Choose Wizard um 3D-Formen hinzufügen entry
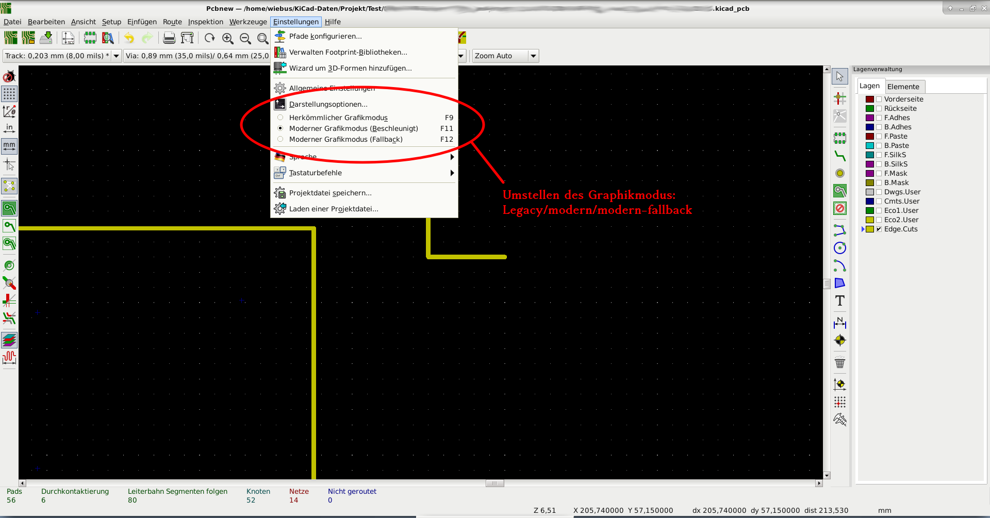This screenshot has width=990, height=518. (x=364, y=68)
